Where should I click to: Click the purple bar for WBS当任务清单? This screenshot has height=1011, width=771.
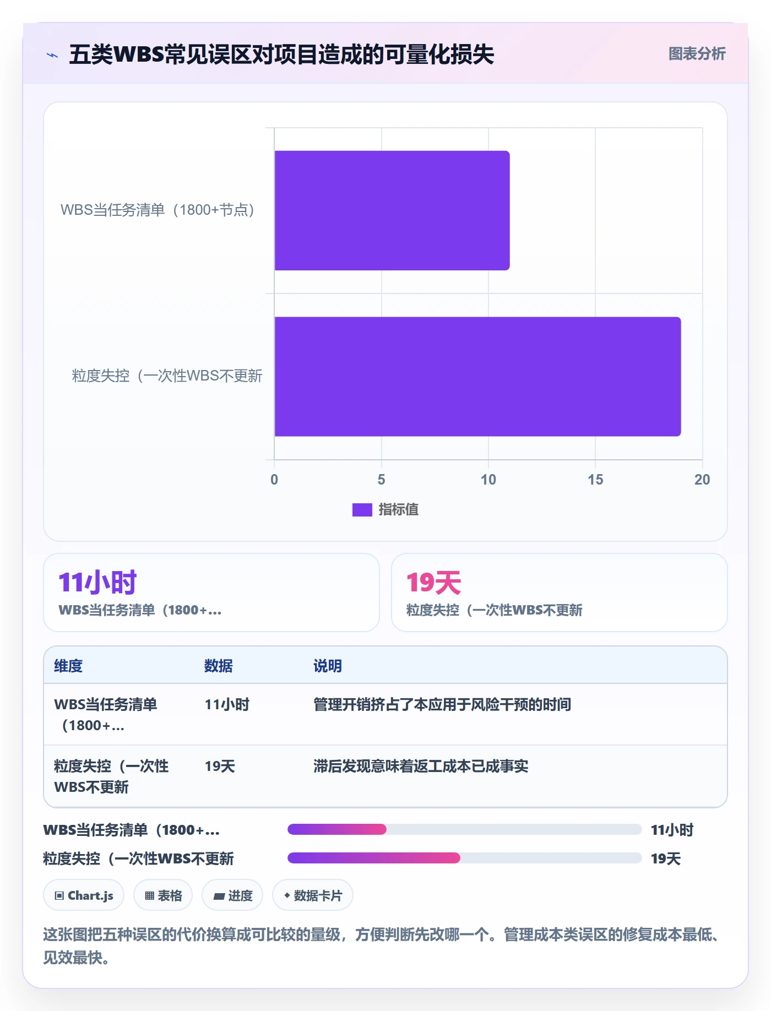tap(392, 210)
